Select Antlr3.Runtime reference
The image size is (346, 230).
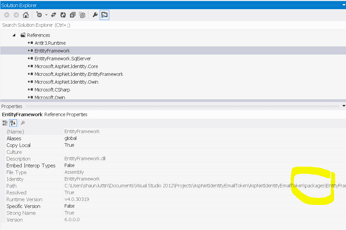click(x=50, y=43)
